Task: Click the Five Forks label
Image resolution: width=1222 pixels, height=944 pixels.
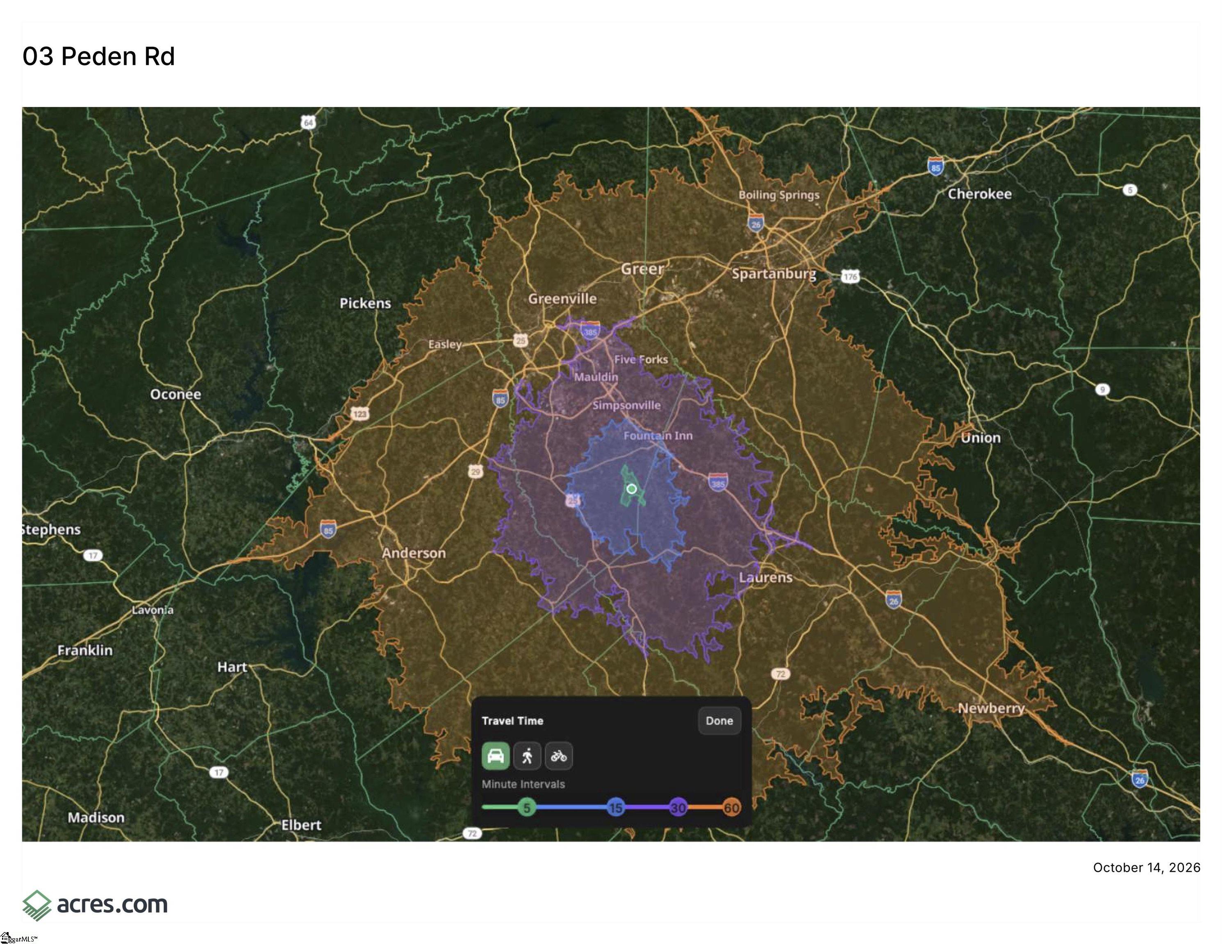Action: [x=641, y=359]
